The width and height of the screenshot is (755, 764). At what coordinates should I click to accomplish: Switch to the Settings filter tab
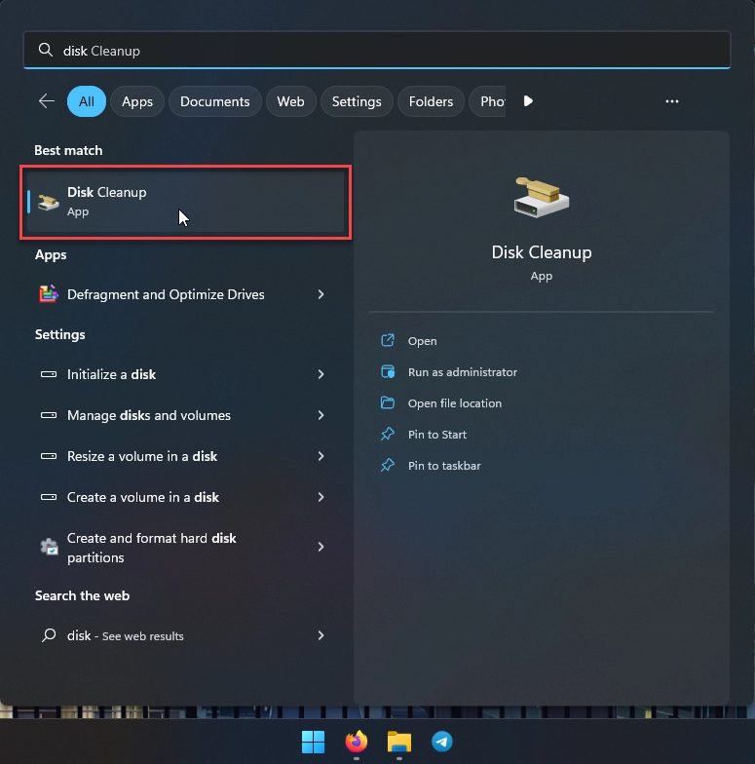coord(357,101)
